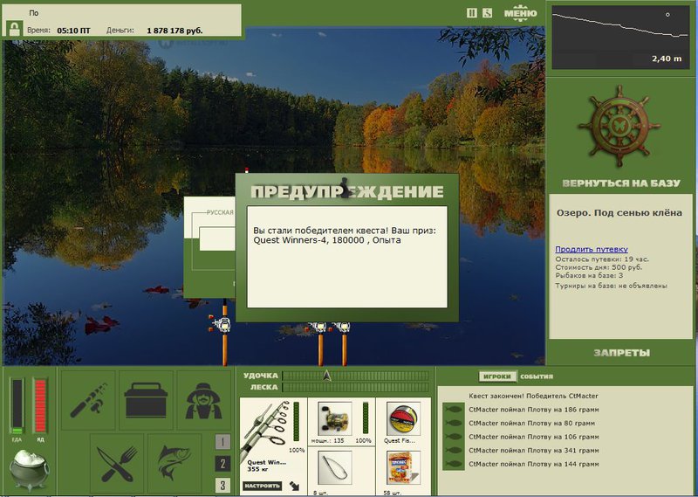Click the ship wheel icon

(x=619, y=126)
